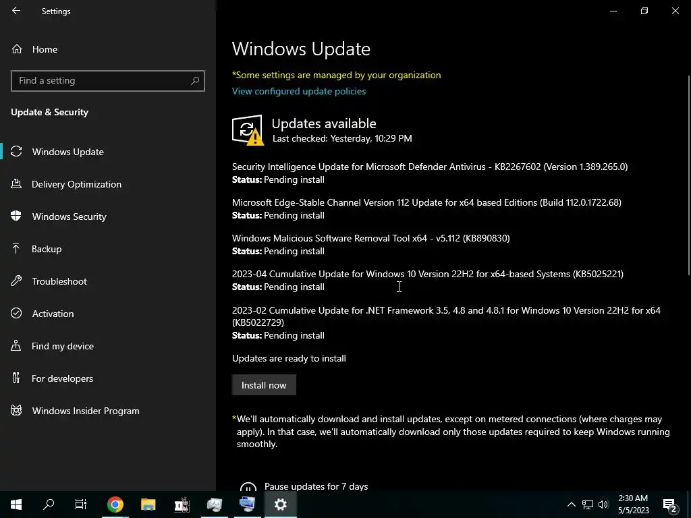Open the Windows Start menu
The width and height of the screenshot is (691, 518).
click(x=16, y=505)
